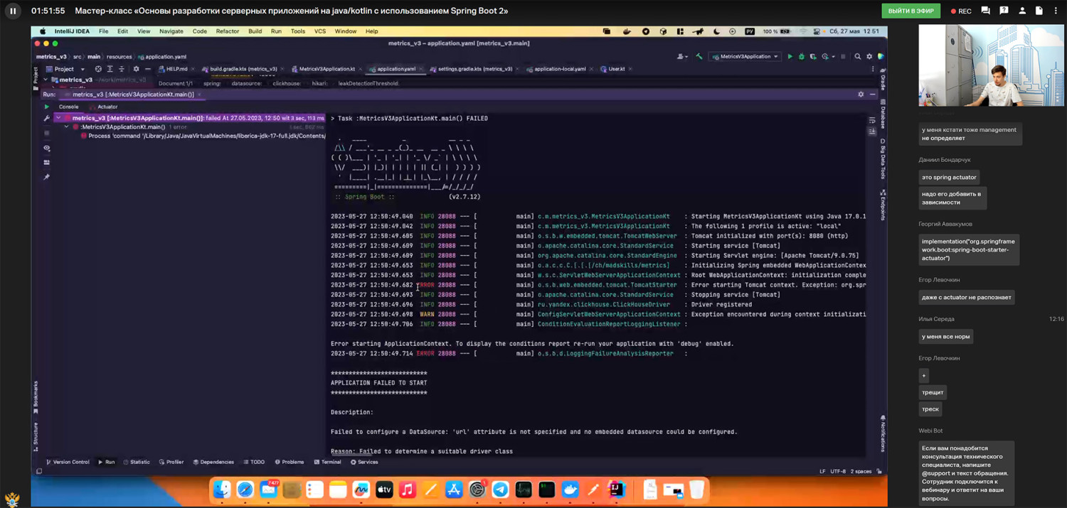Click the pin icon in Run panel

tap(47, 177)
